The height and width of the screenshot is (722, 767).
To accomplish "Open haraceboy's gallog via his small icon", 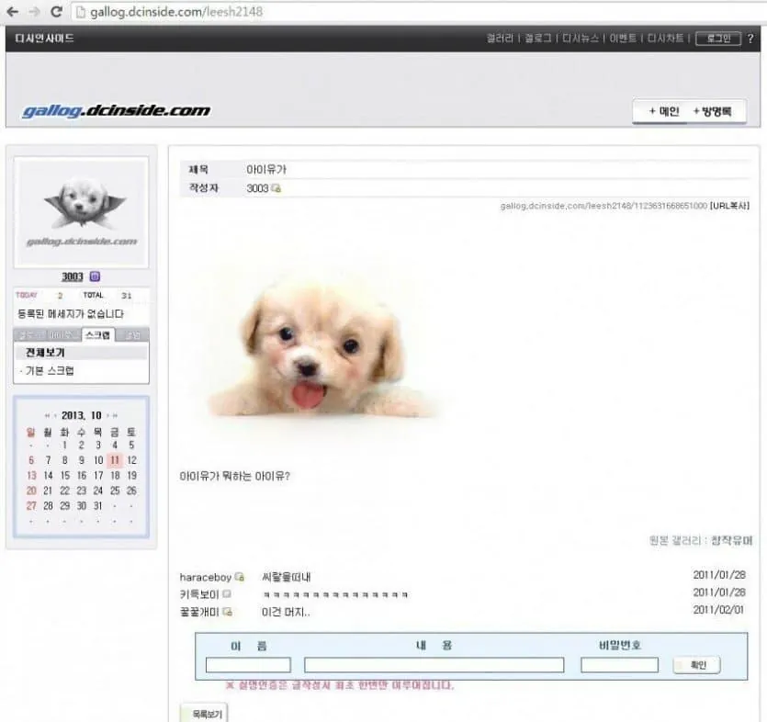I will pyautogui.click(x=239, y=577).
